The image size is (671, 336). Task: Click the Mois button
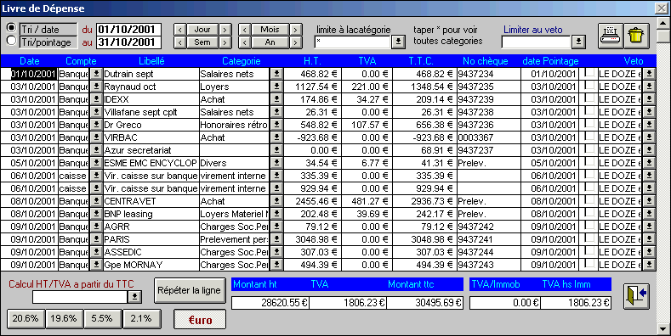pyautogui.click(x=270, y=30)
